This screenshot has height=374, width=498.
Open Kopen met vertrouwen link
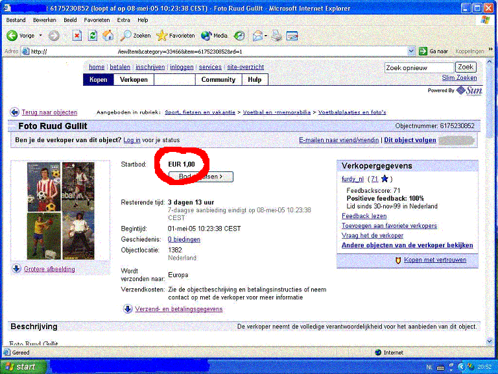click(435, 260)
